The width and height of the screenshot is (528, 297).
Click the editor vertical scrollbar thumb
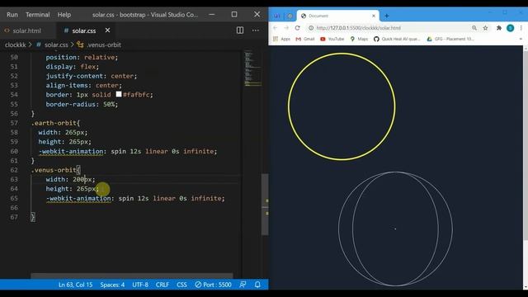265,204
